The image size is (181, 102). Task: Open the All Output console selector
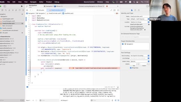coord(64,100)
